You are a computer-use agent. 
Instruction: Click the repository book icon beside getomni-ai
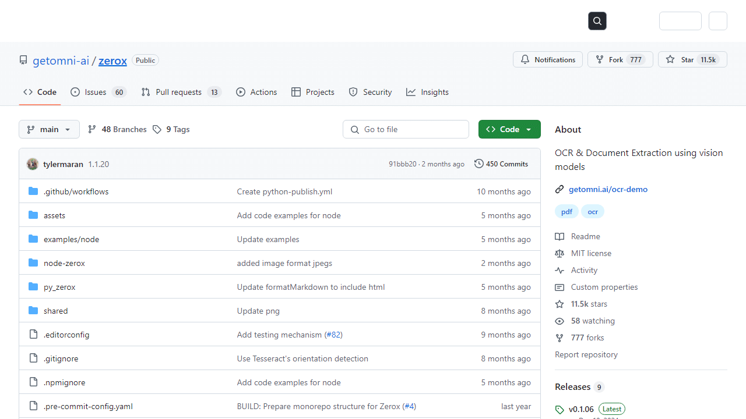(23, 60)
